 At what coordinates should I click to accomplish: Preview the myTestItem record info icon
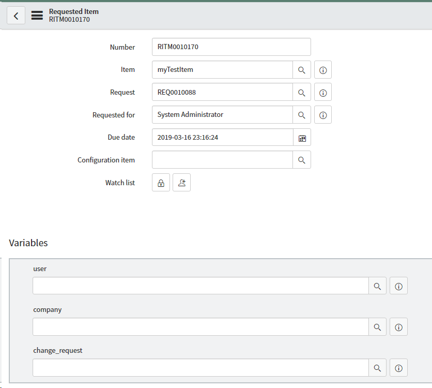click(x=323, y=70)
